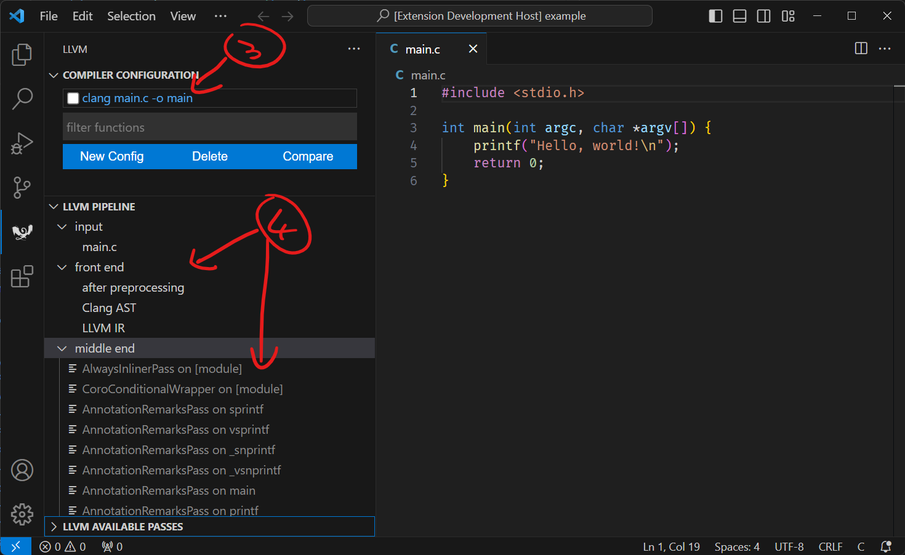Open editor More Actions ellipsis
Screen dimensions: 905x555
point(885,49)
